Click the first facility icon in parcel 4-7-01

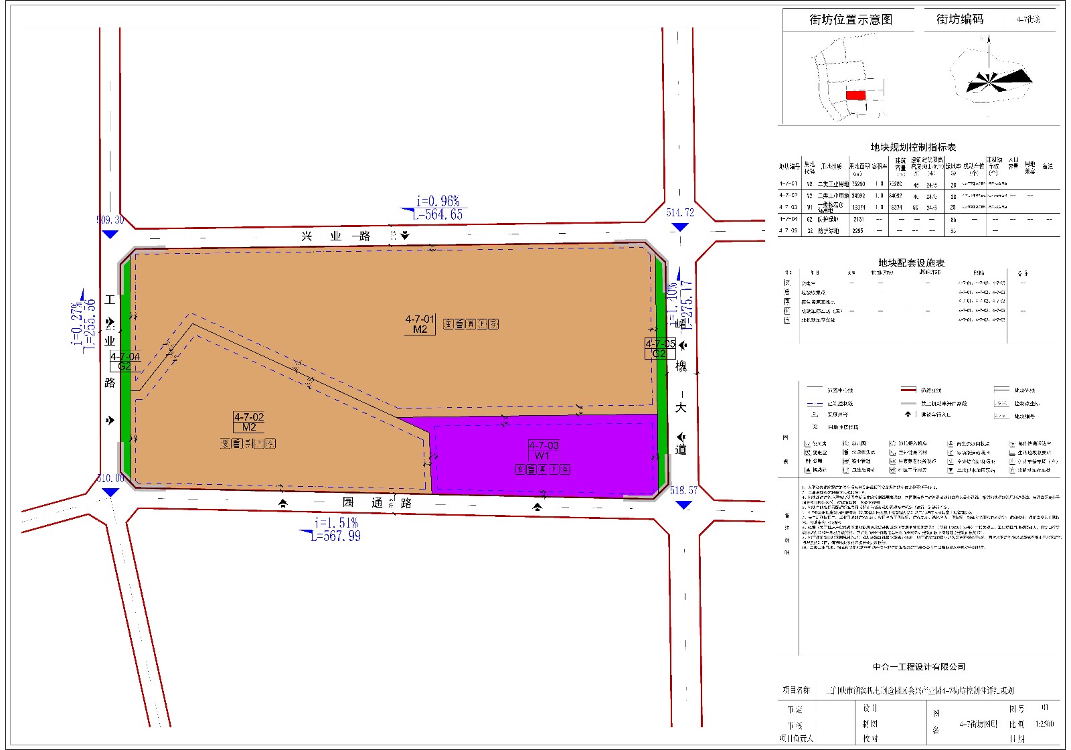[448, 324]
